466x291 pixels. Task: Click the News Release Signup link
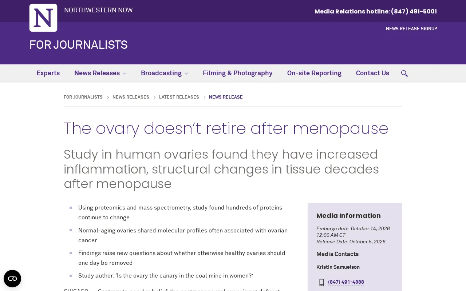411,29
